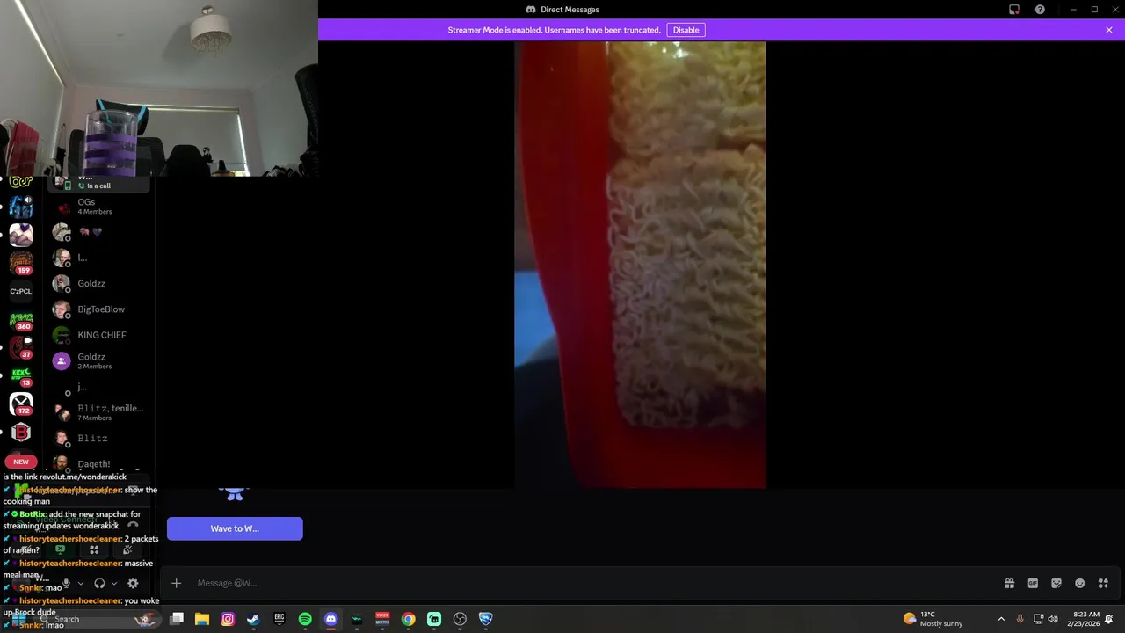This screenshot has width=1125, height=633.
Task: Open the gift Nitro icon in message bar
Action: pos(1009,583)
